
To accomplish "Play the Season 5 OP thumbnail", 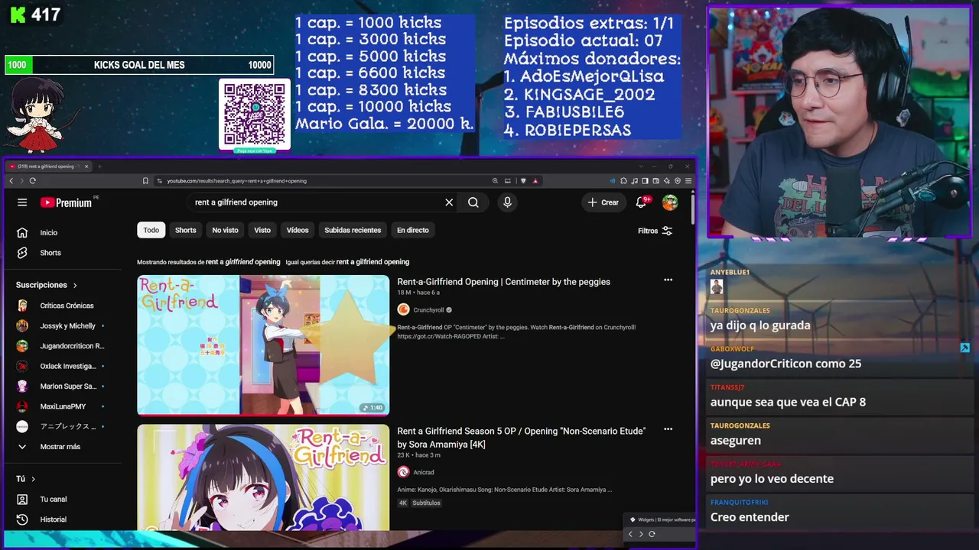I will (263, 477).
